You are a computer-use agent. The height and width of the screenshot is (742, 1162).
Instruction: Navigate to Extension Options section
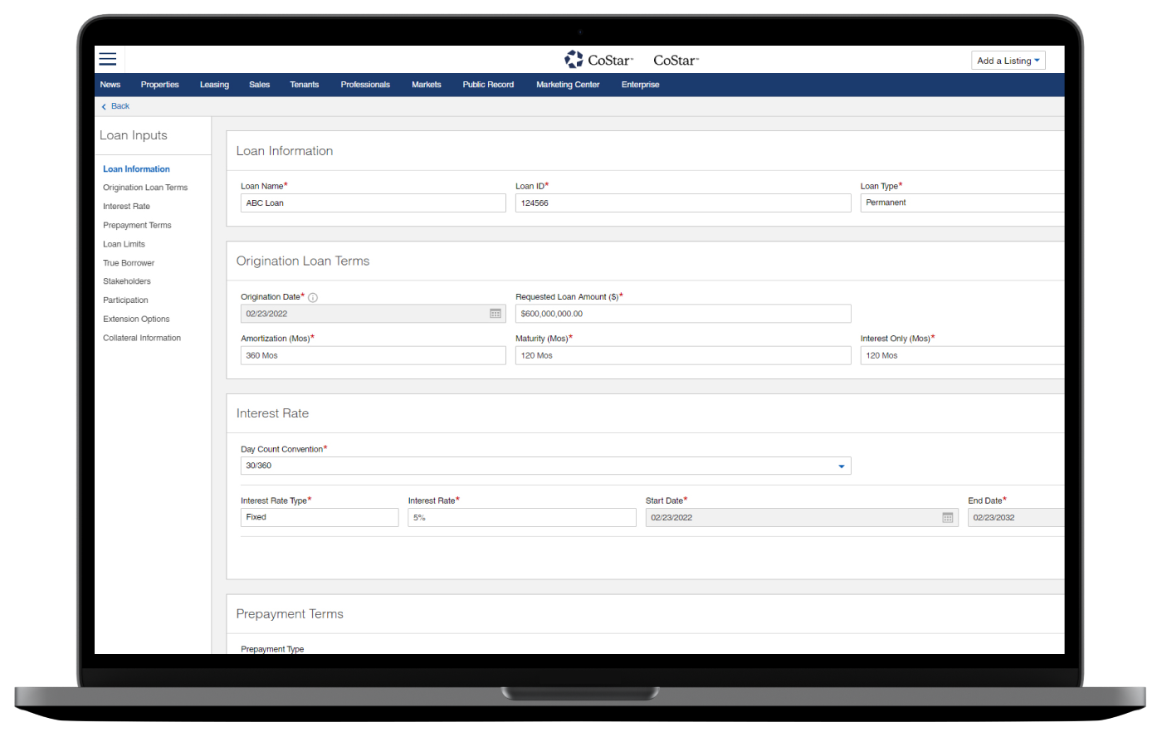coord(136,319)
